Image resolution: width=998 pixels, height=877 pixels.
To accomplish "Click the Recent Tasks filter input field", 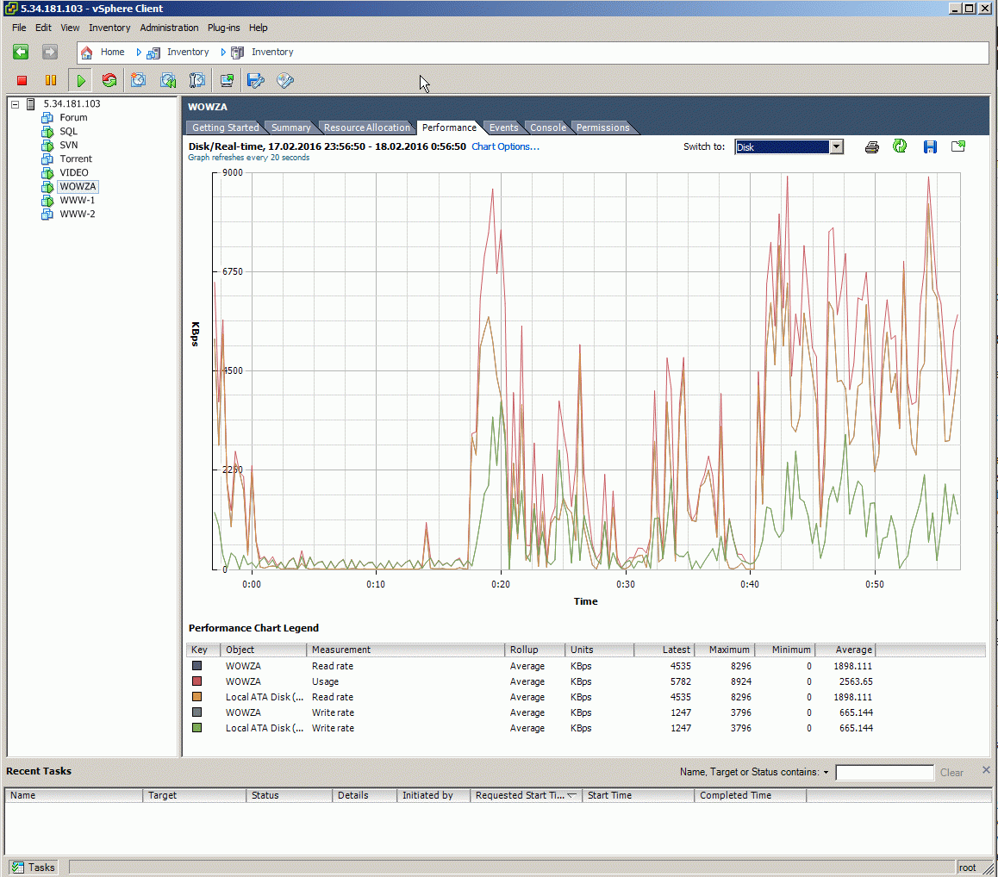I will pos(884,772).
